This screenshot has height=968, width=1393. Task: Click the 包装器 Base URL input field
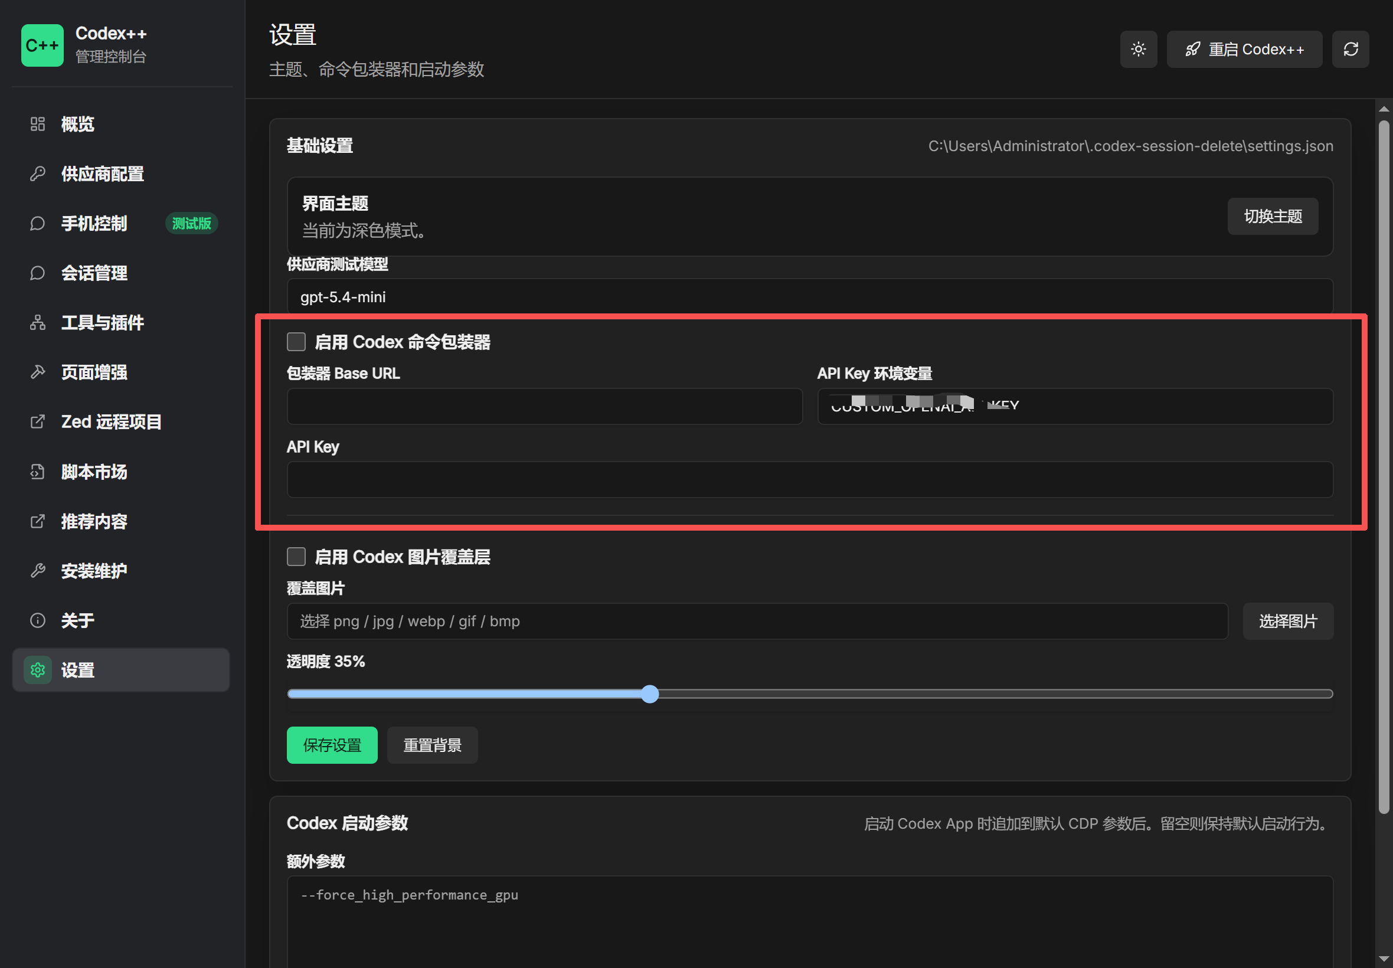[545, 406]
